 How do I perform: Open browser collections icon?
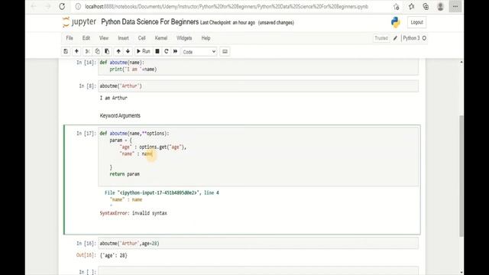click(x=426, y=7)
